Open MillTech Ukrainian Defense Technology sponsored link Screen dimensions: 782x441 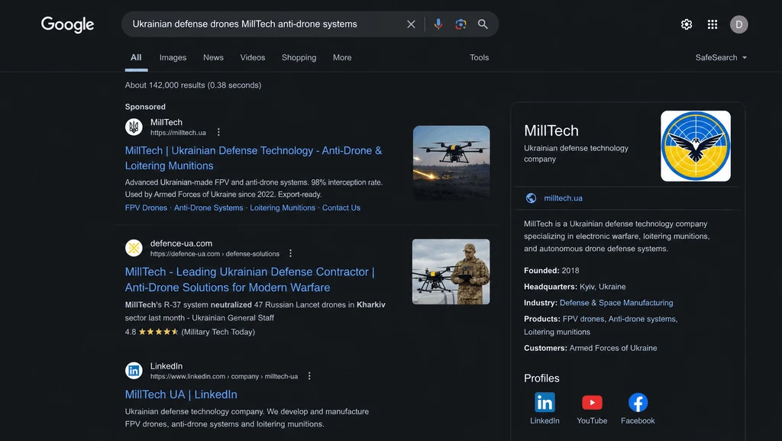[x=254, y=158]
